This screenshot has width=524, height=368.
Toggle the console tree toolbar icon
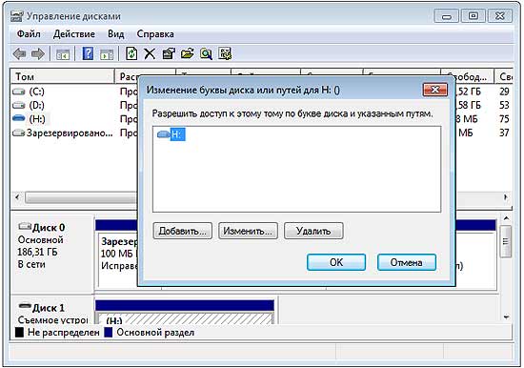(63, 53)
